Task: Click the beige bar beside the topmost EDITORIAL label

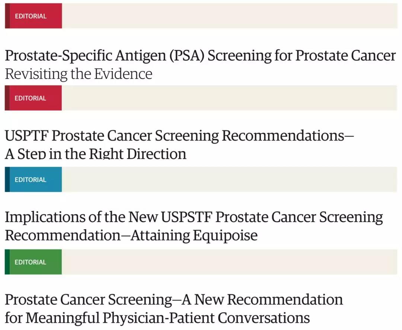Action: [x=229, y=16]
